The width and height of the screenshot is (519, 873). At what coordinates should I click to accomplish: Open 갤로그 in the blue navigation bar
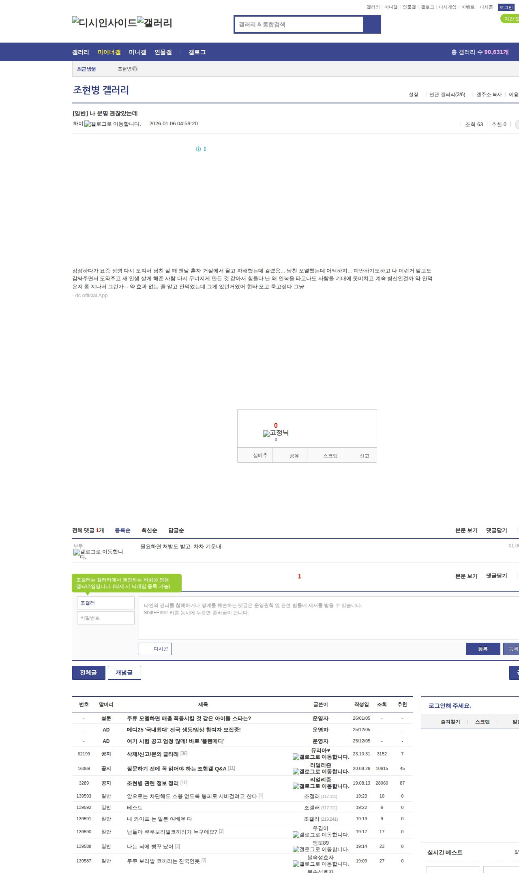(197, 52)
